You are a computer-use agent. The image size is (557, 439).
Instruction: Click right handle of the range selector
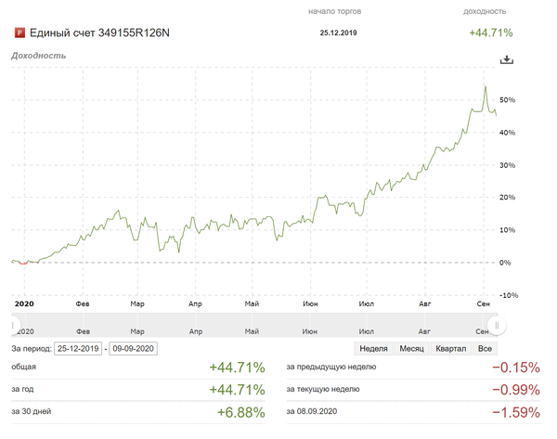coord(498,326)
